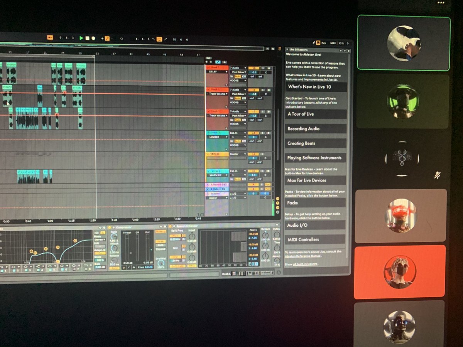This screenshot has width=463, height=347.
Task: Go forward using Lessons panel forward arrow
Action: pos(344,51)
